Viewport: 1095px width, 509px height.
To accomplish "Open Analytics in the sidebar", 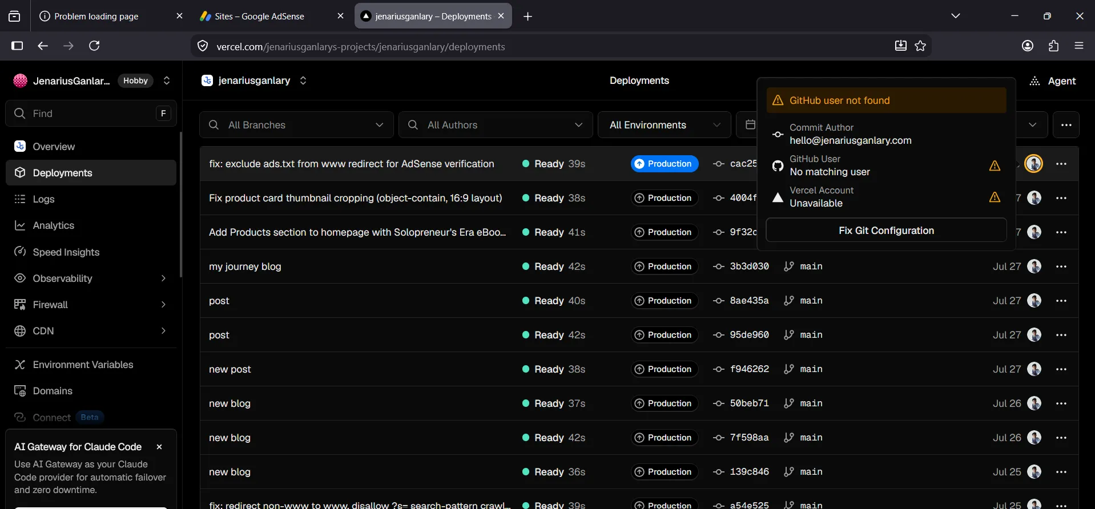I will coord(91,225).
